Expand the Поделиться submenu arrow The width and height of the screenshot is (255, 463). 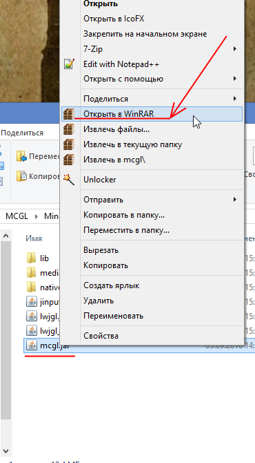pyautogui.click(x=235, y=98)
